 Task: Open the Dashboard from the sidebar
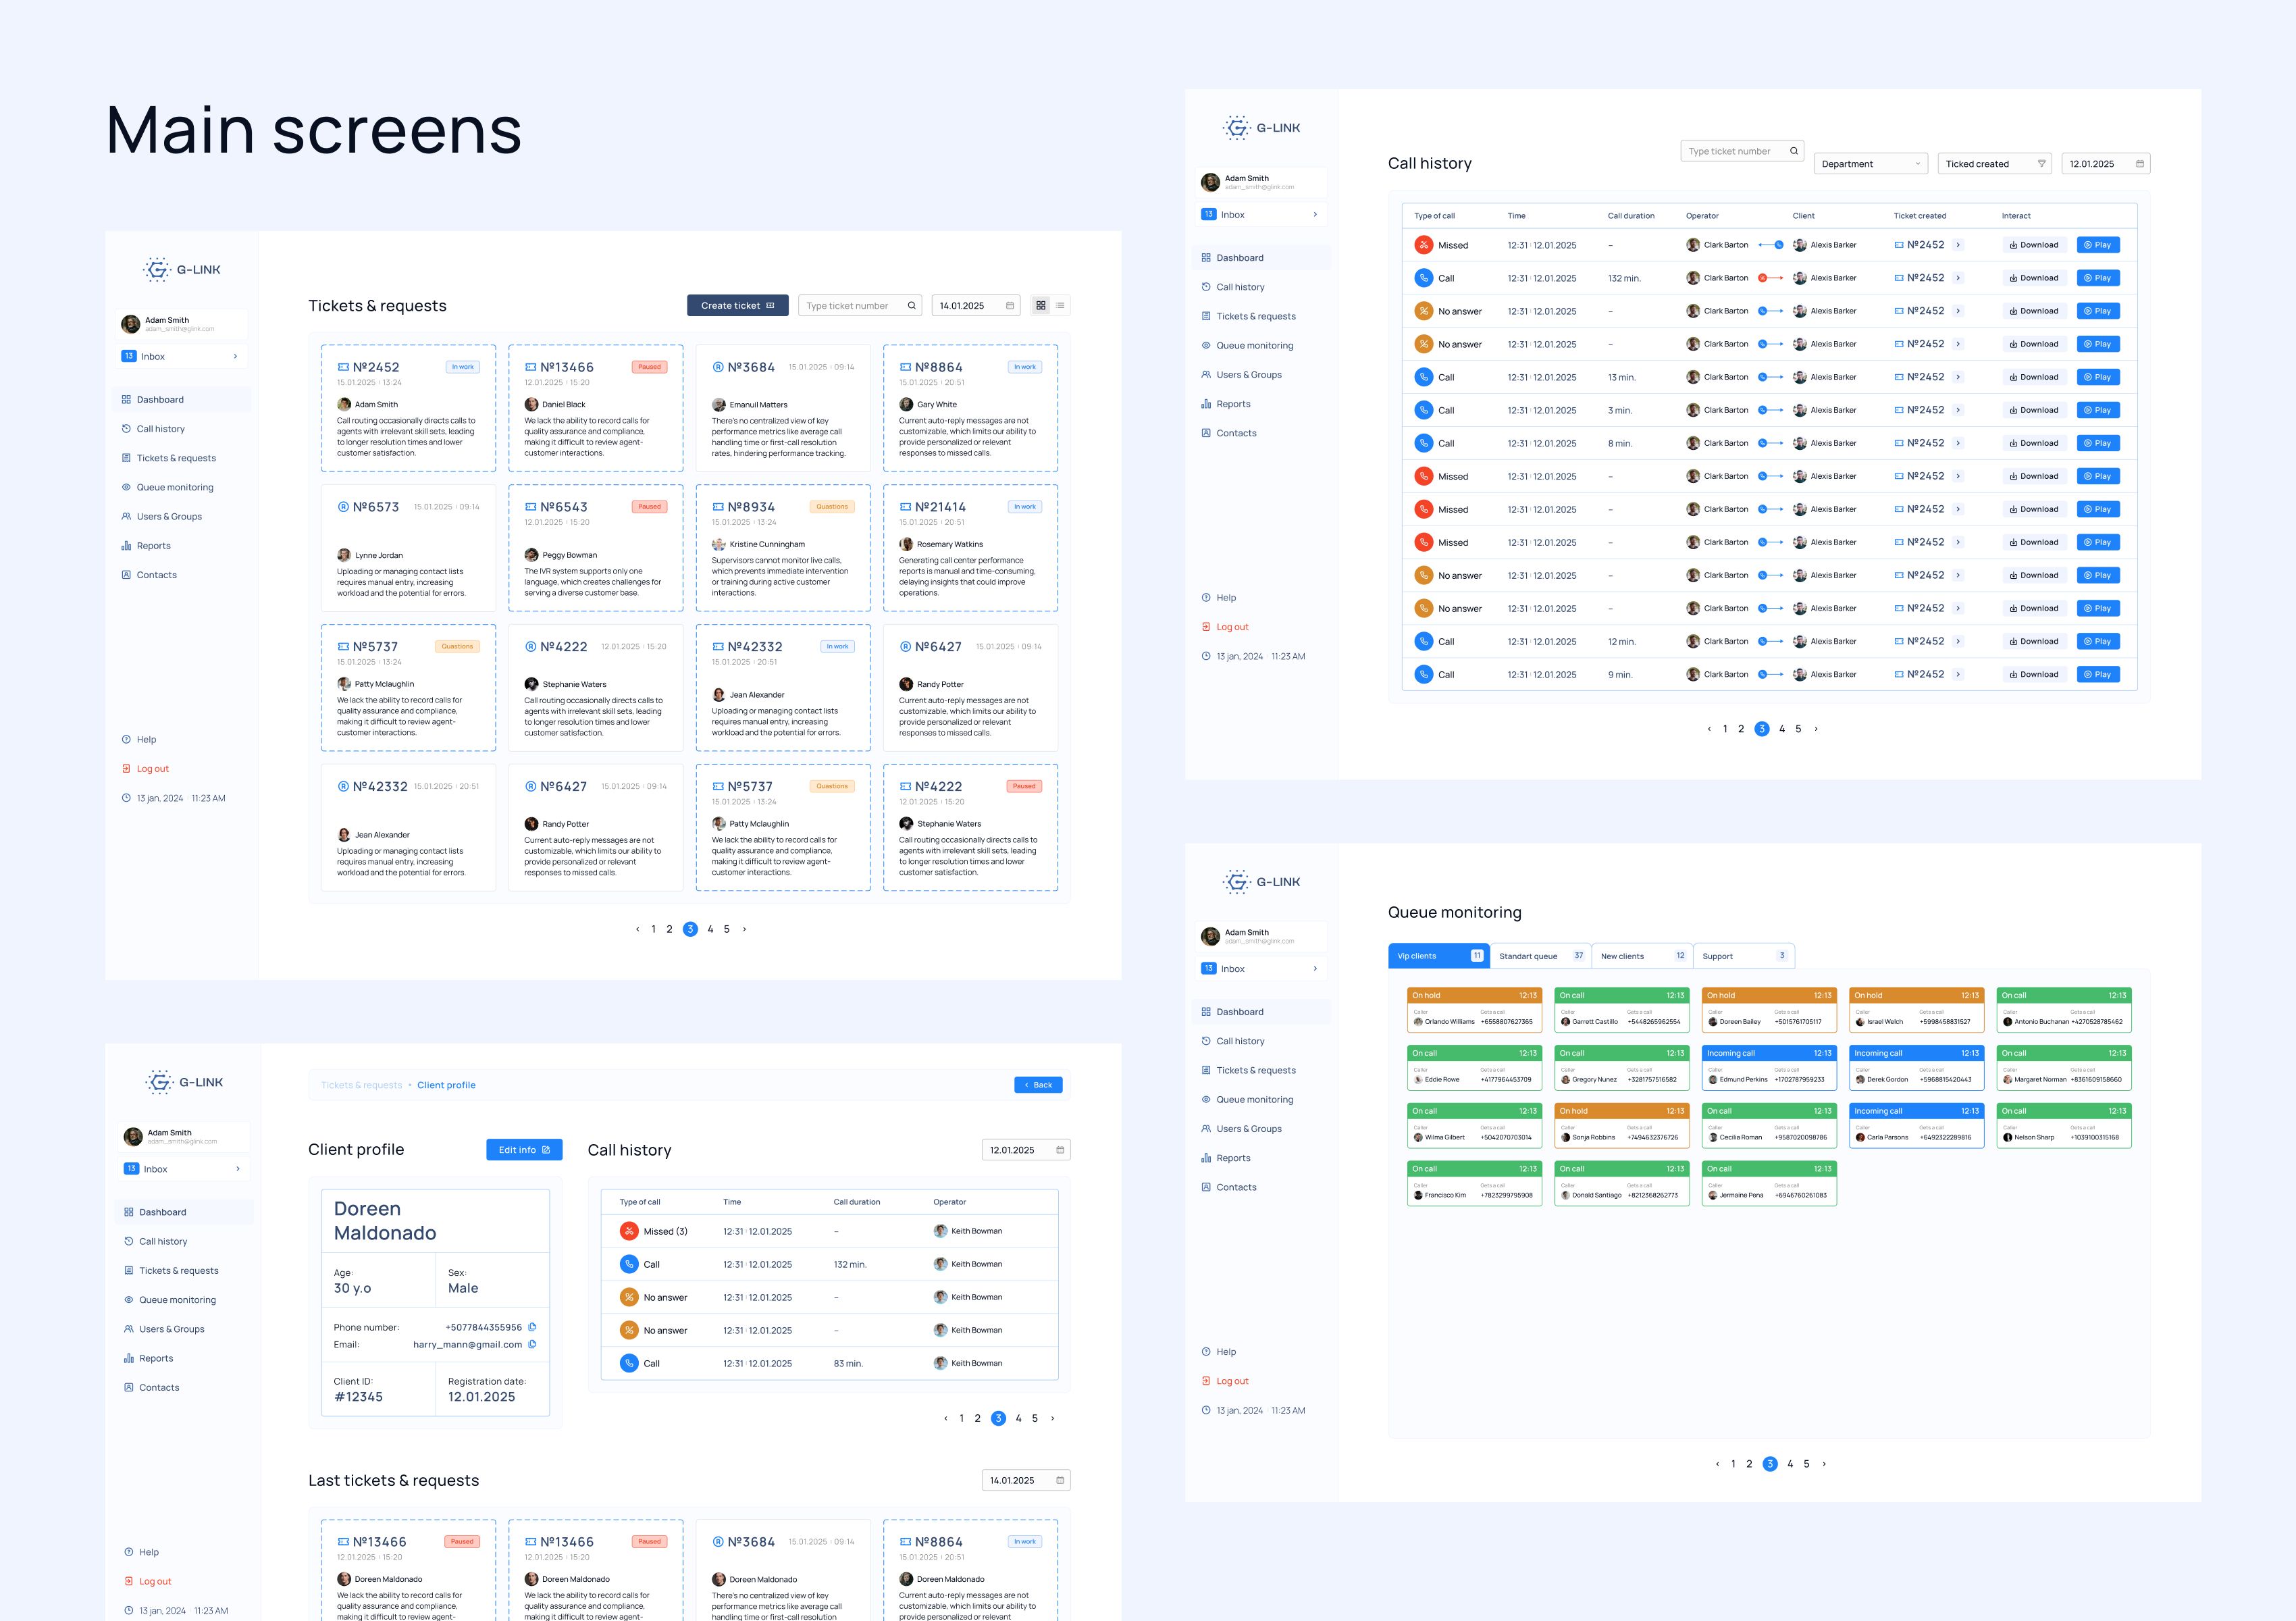point(160,399)
